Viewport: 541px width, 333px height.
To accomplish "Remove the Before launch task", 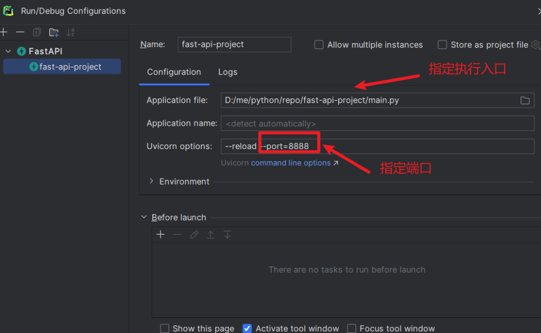I will tap(177, 235).
